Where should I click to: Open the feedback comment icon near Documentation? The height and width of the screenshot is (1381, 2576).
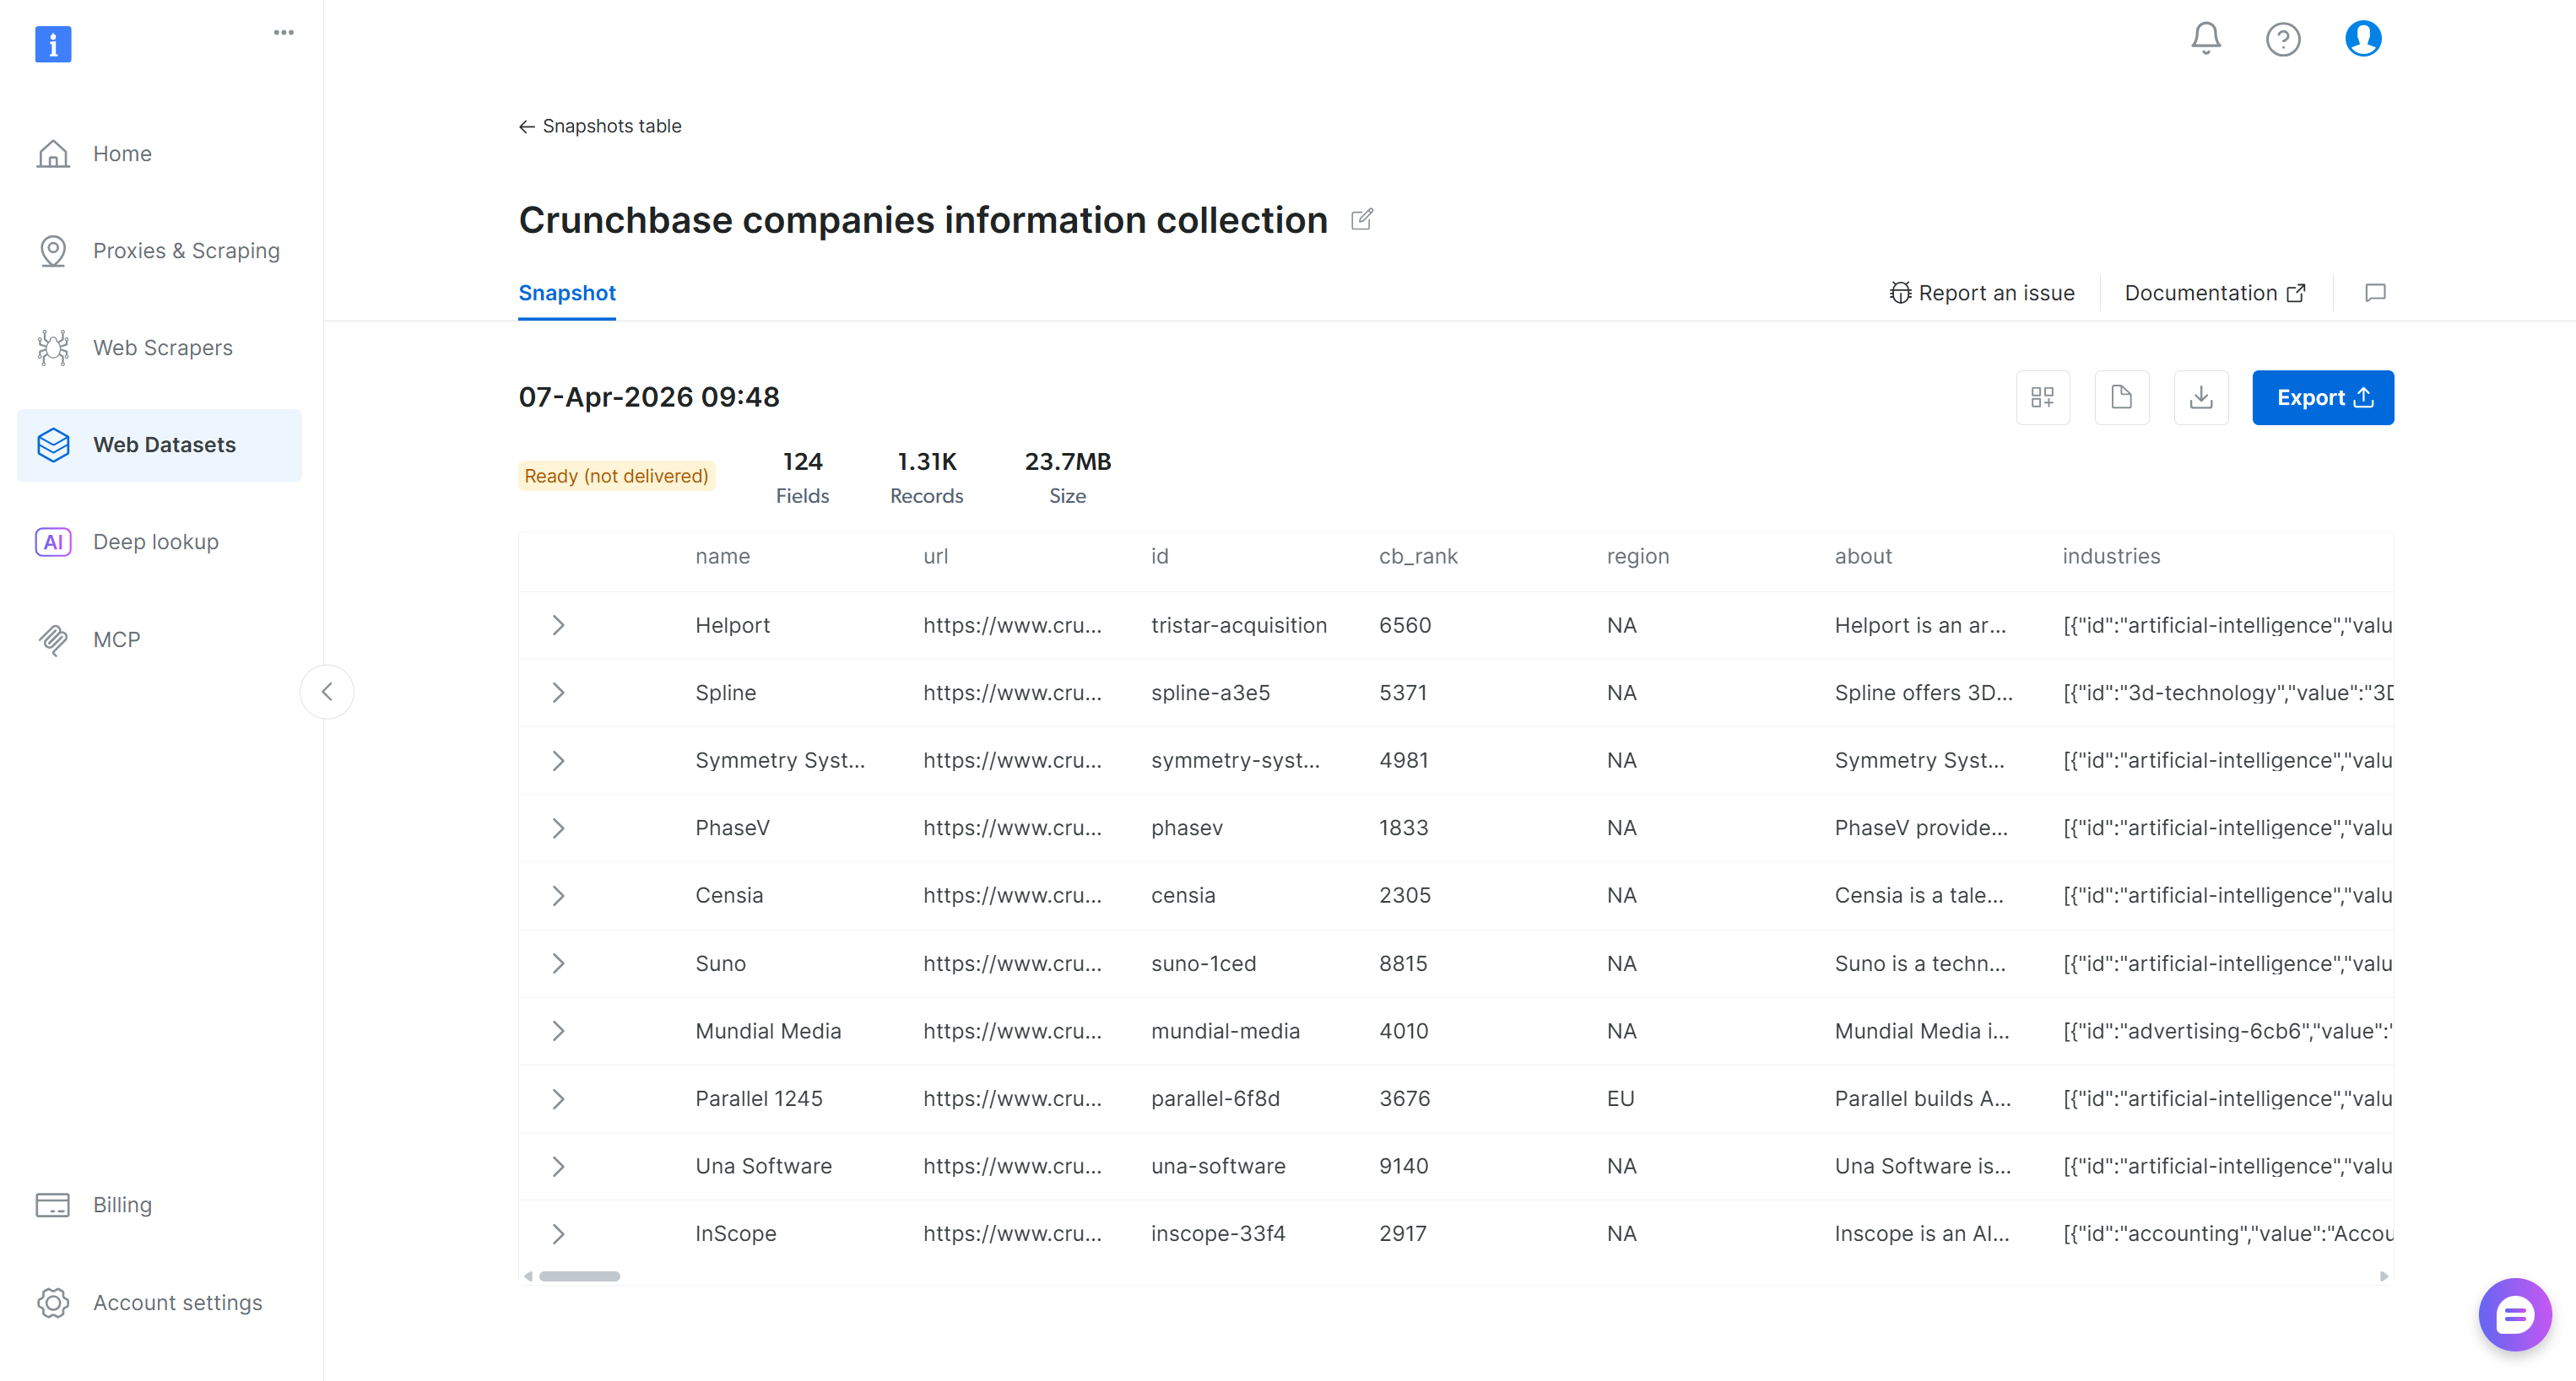tap(2376, 293)
